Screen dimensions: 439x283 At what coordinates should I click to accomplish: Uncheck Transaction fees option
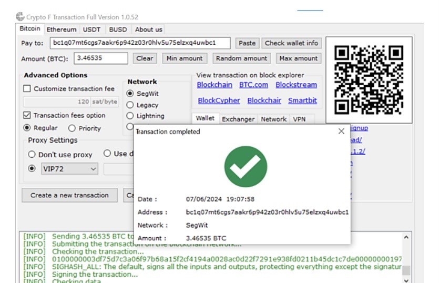click(x=27, y=115)
